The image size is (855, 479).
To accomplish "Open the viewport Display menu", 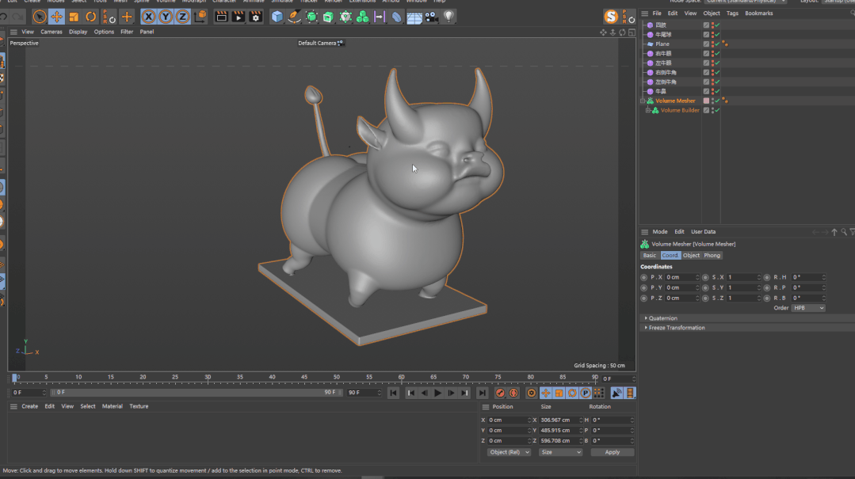I will click(x=78, y=32).
